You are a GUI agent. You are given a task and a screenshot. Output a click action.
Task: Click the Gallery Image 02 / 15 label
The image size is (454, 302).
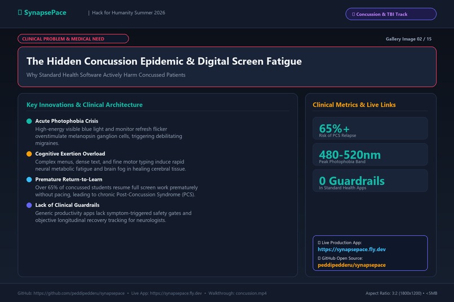pos(408,39)
